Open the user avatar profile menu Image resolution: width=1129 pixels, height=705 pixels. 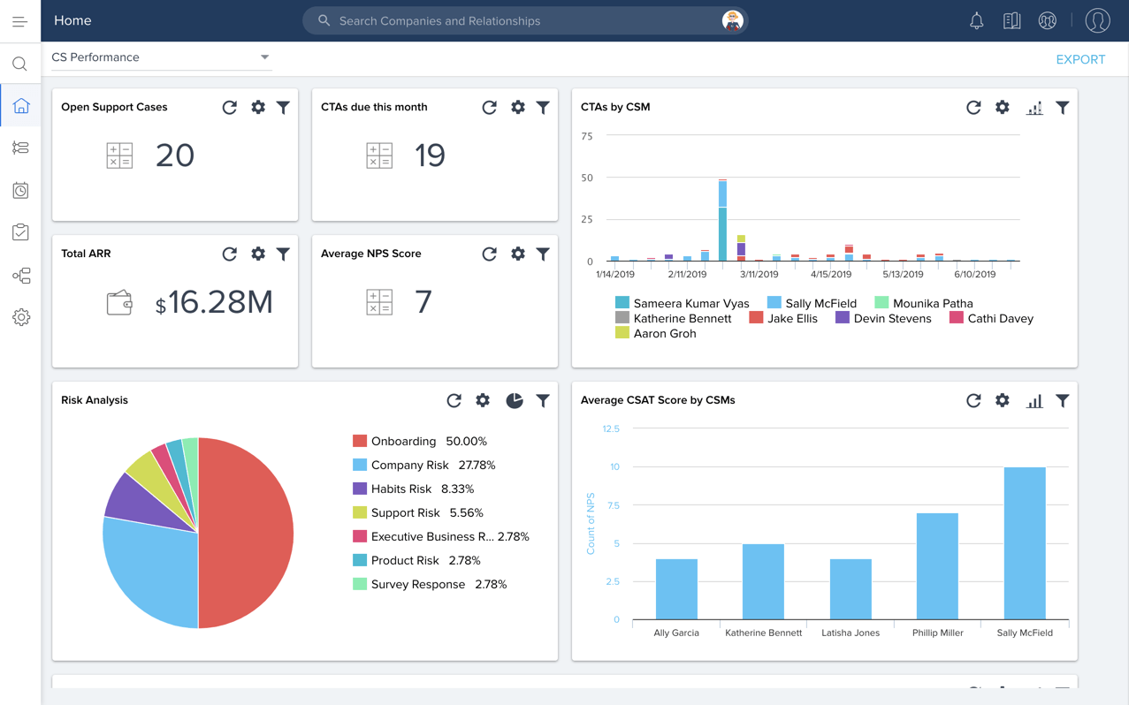click(x=1097, y=19)
